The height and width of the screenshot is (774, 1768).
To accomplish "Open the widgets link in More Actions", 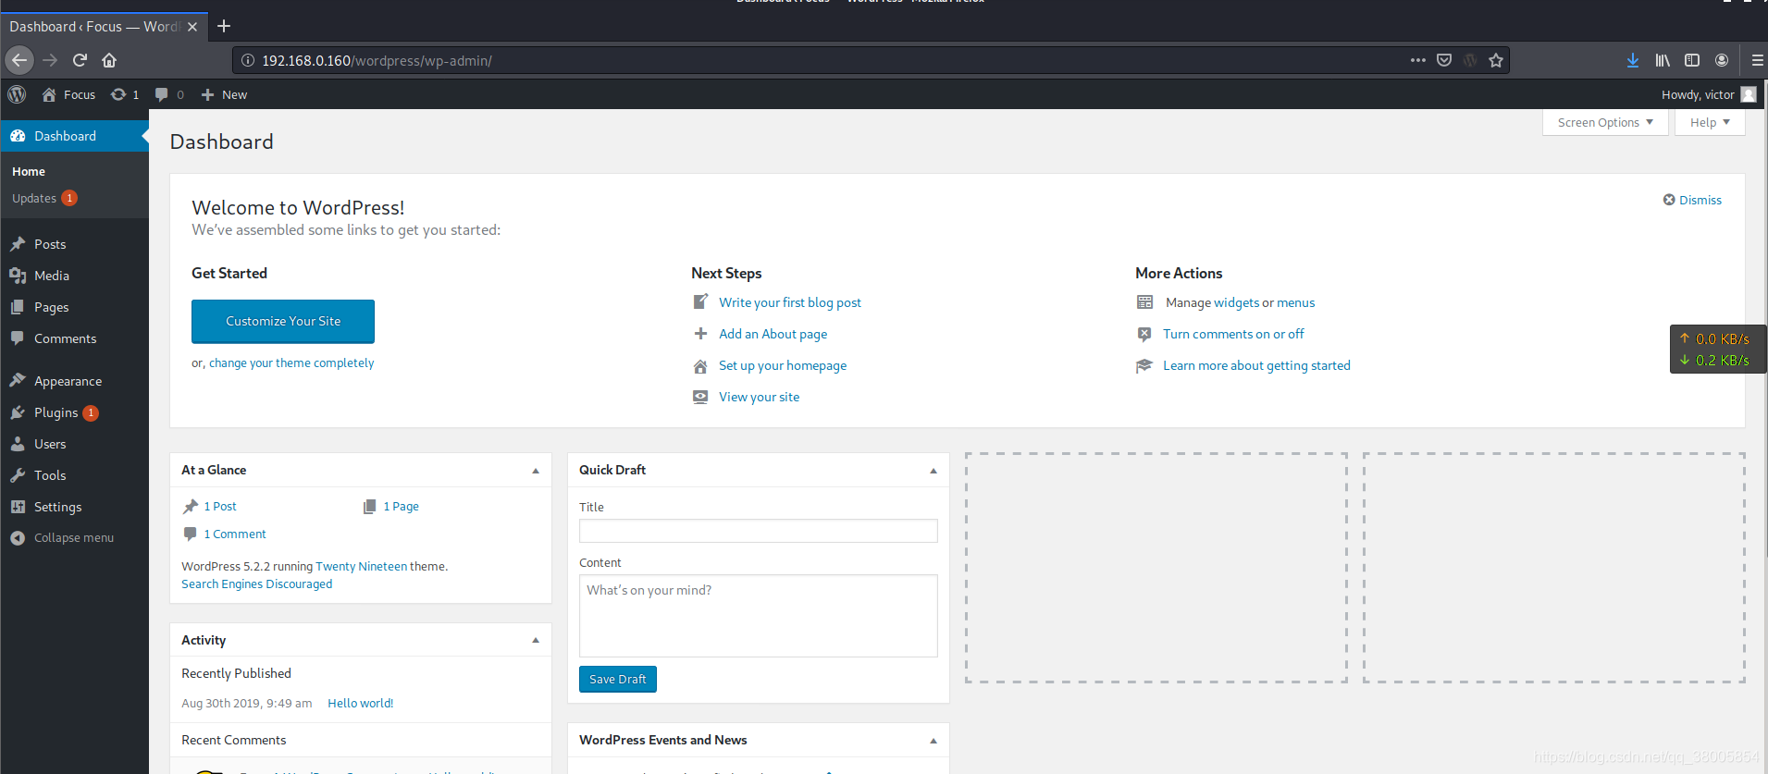I will [x=1236, y=302].
